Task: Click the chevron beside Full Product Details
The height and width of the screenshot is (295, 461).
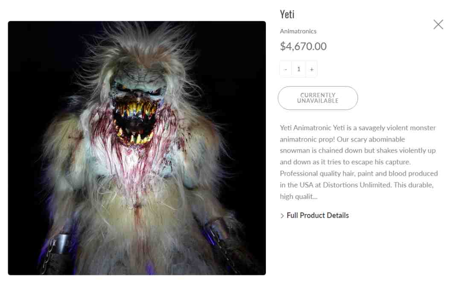Action: point(282,216)
